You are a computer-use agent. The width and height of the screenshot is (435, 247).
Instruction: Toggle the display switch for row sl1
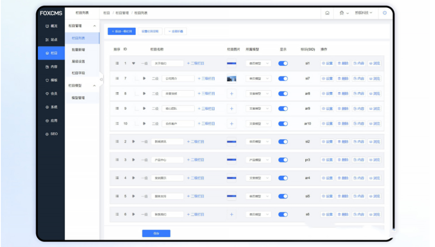(x=283, y=64)
